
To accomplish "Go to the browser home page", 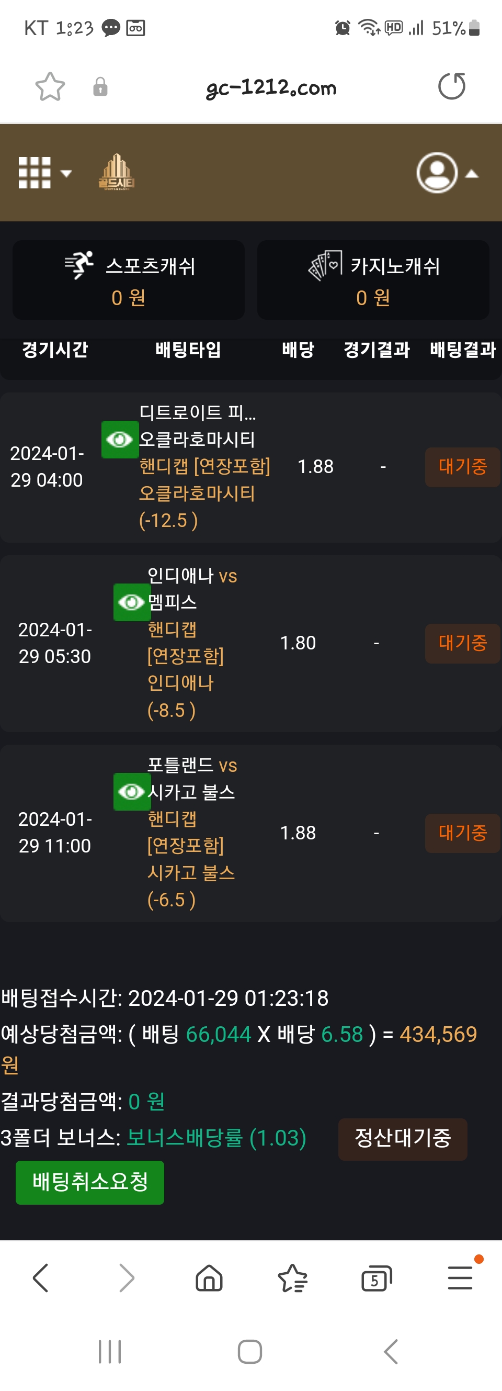I will (x=209, y=1278).
